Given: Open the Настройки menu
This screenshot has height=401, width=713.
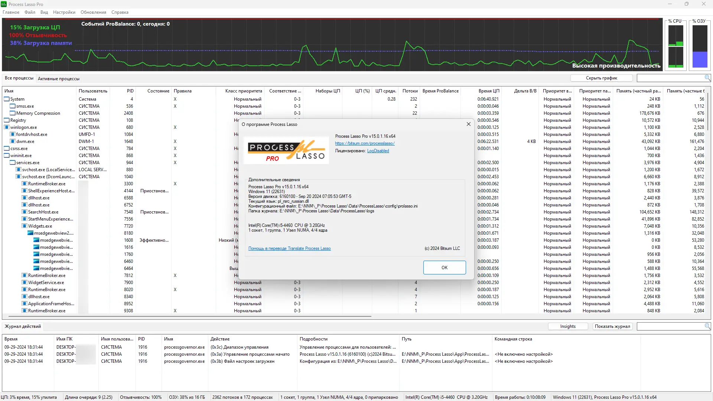Looking at the screenshot, I should (x=64, y=12).
